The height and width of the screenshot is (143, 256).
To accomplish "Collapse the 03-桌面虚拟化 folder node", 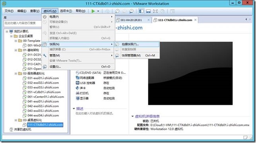I will [x=16, y=120].
